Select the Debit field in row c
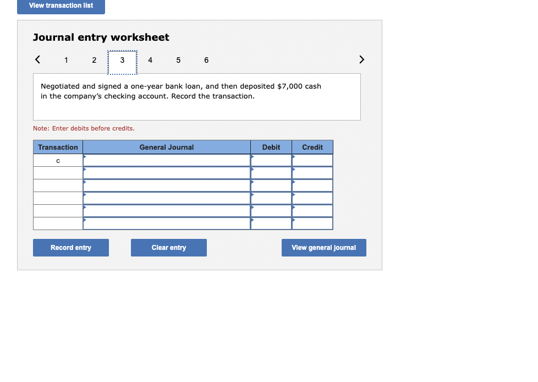Viewport: 538px width, 382px height. [x=271, y=160]
